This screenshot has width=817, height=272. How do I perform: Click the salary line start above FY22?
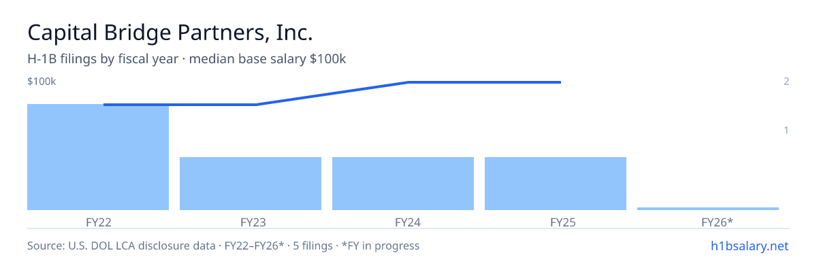tap(105, 105)
